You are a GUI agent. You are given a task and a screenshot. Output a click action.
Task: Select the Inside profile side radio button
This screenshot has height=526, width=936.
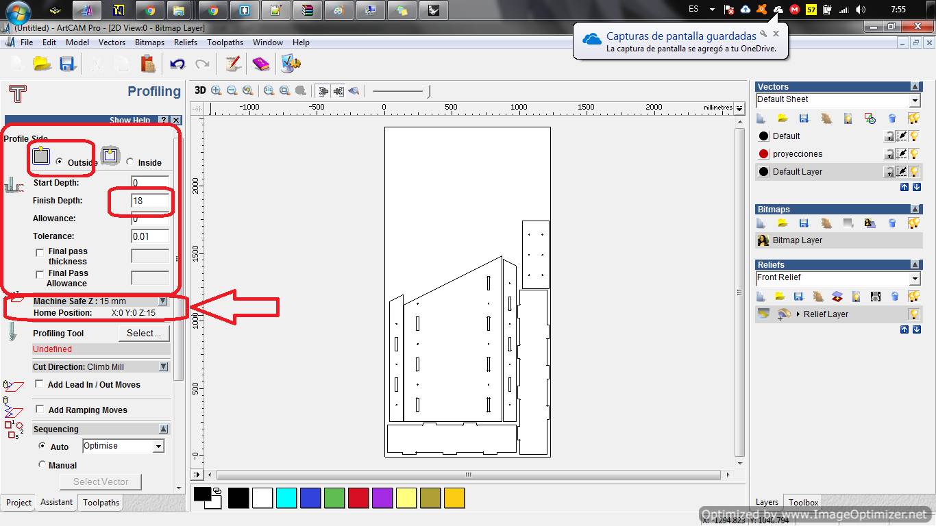click(x=130, y=162)
